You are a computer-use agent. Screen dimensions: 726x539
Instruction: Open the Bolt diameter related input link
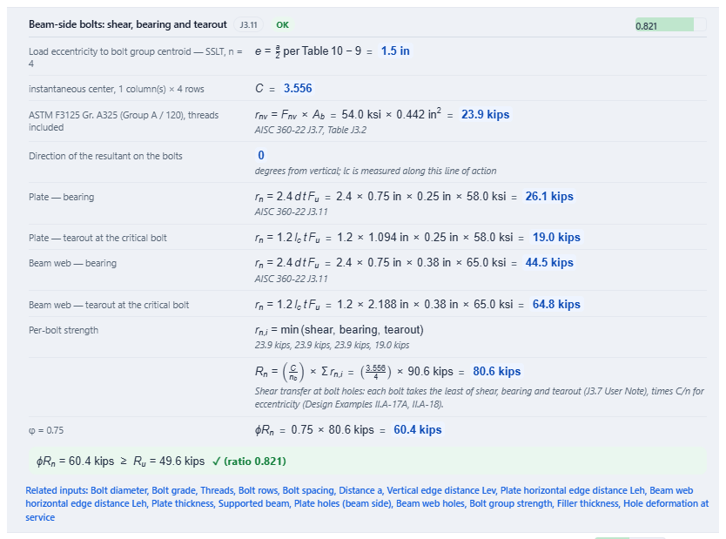click(118, 490)
